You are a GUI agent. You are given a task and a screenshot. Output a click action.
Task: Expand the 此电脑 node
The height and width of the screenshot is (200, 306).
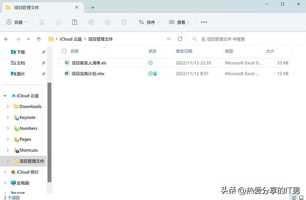(5, 183)
